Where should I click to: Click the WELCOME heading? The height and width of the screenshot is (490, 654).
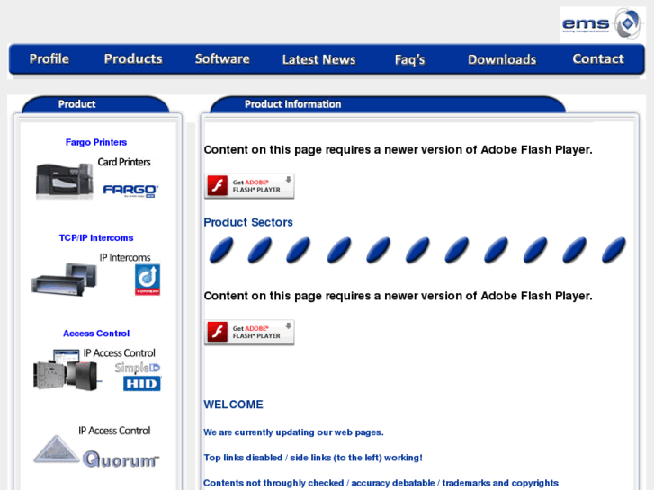(233, 405)
